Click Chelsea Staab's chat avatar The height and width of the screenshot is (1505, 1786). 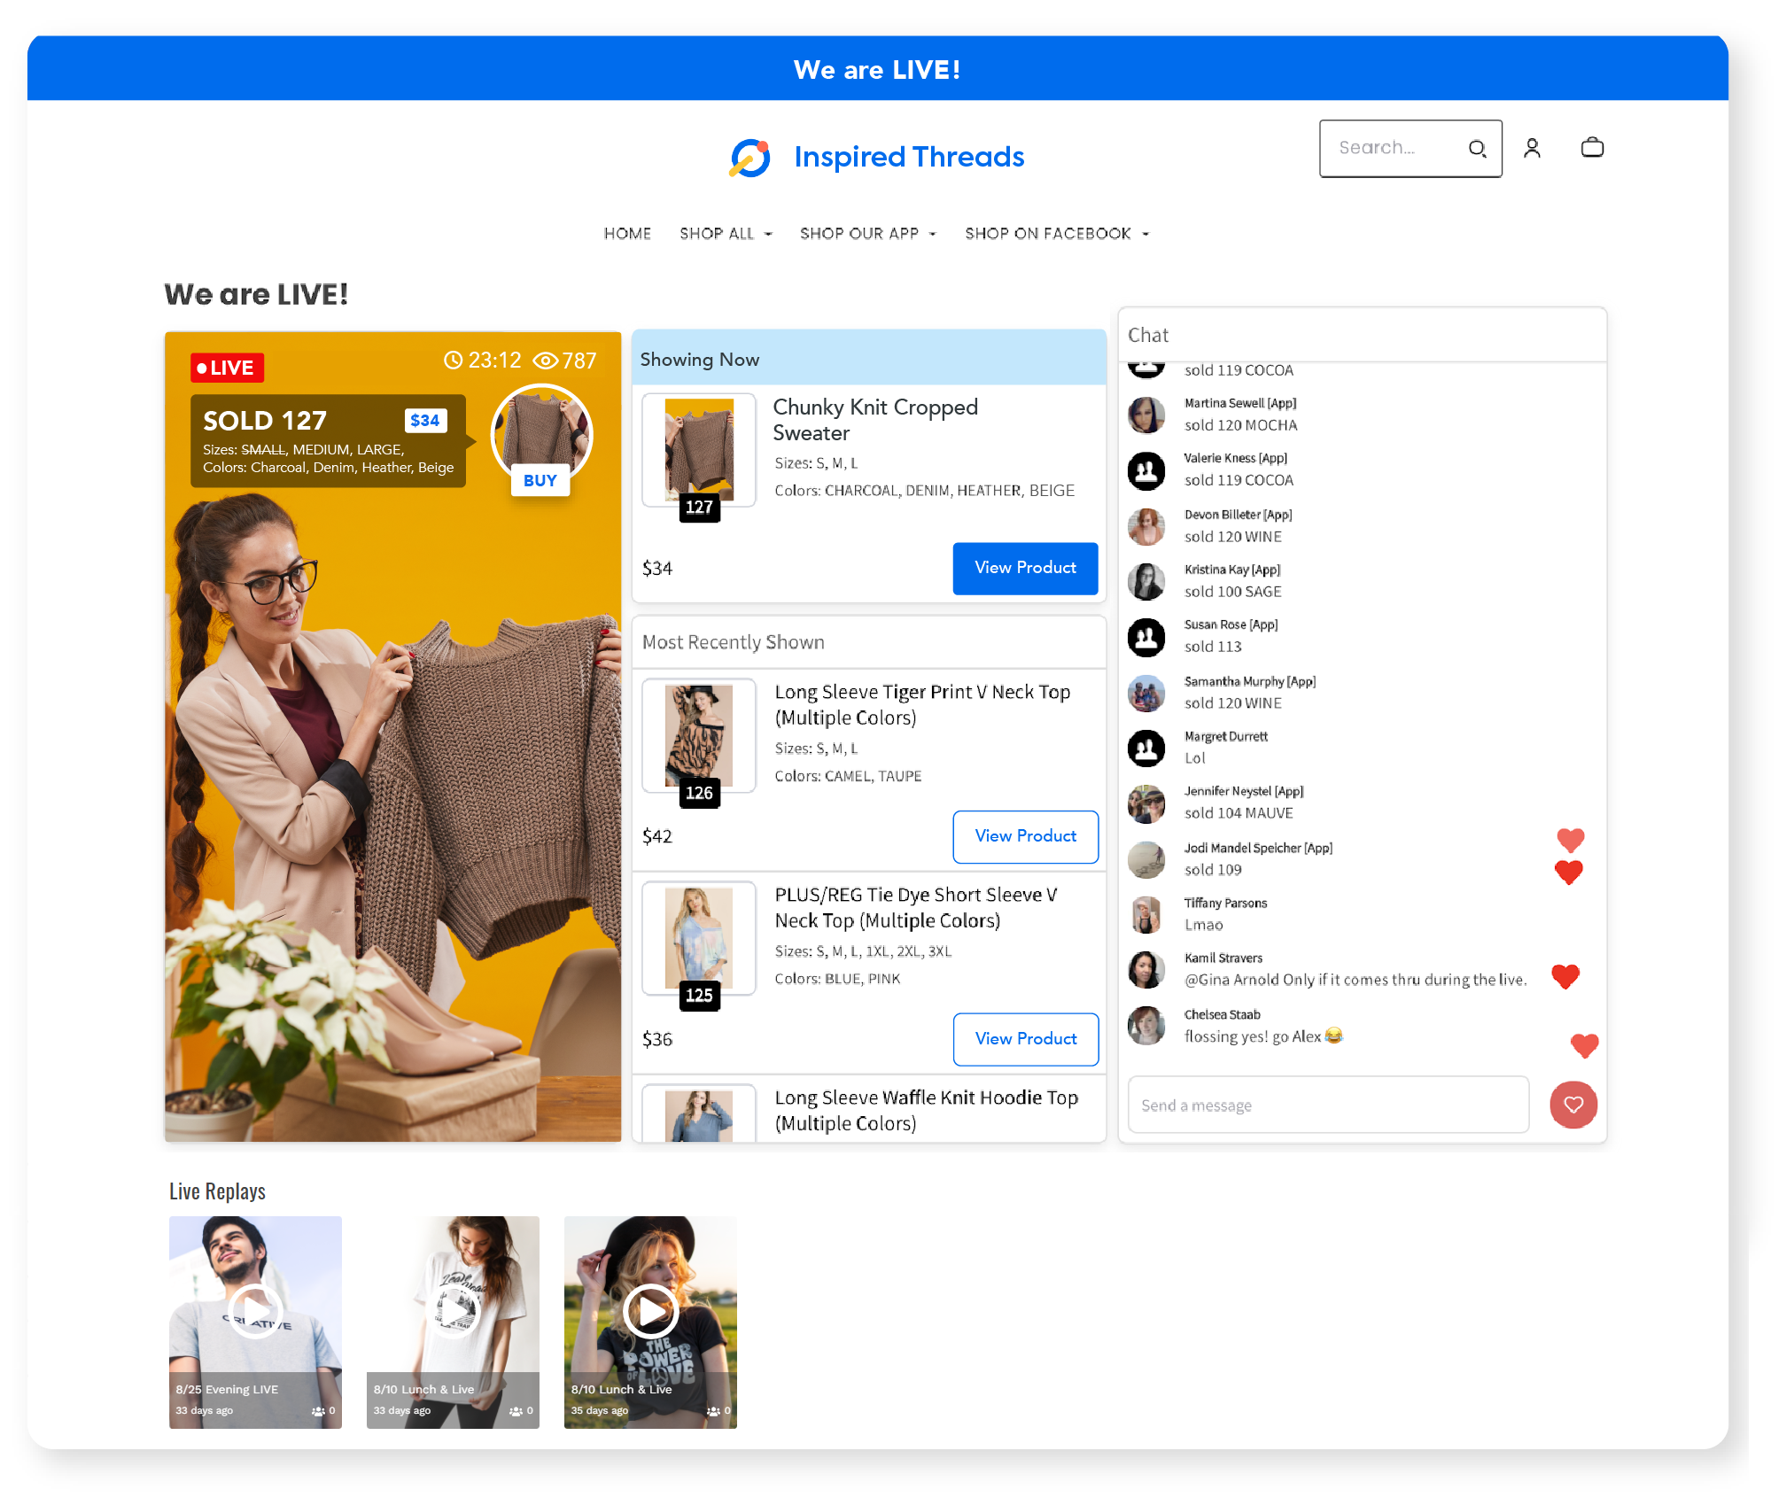pos(1146,1026)
